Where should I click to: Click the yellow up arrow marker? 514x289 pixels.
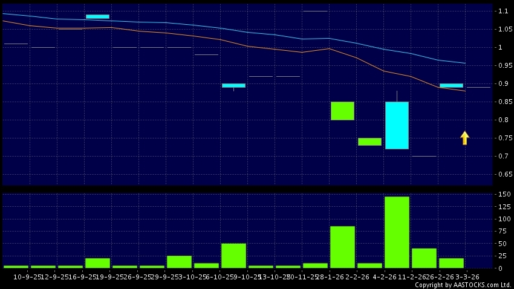click(464, 138)
